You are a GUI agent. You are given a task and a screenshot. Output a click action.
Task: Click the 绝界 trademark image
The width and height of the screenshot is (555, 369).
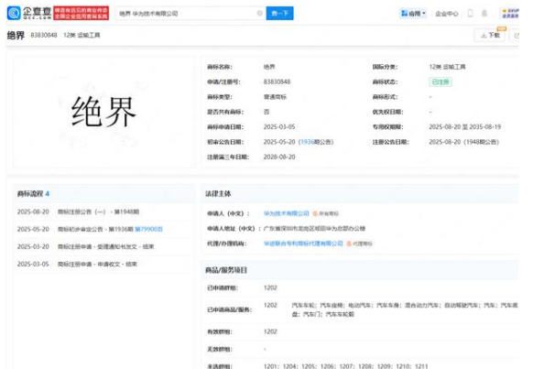pos(103,112)
